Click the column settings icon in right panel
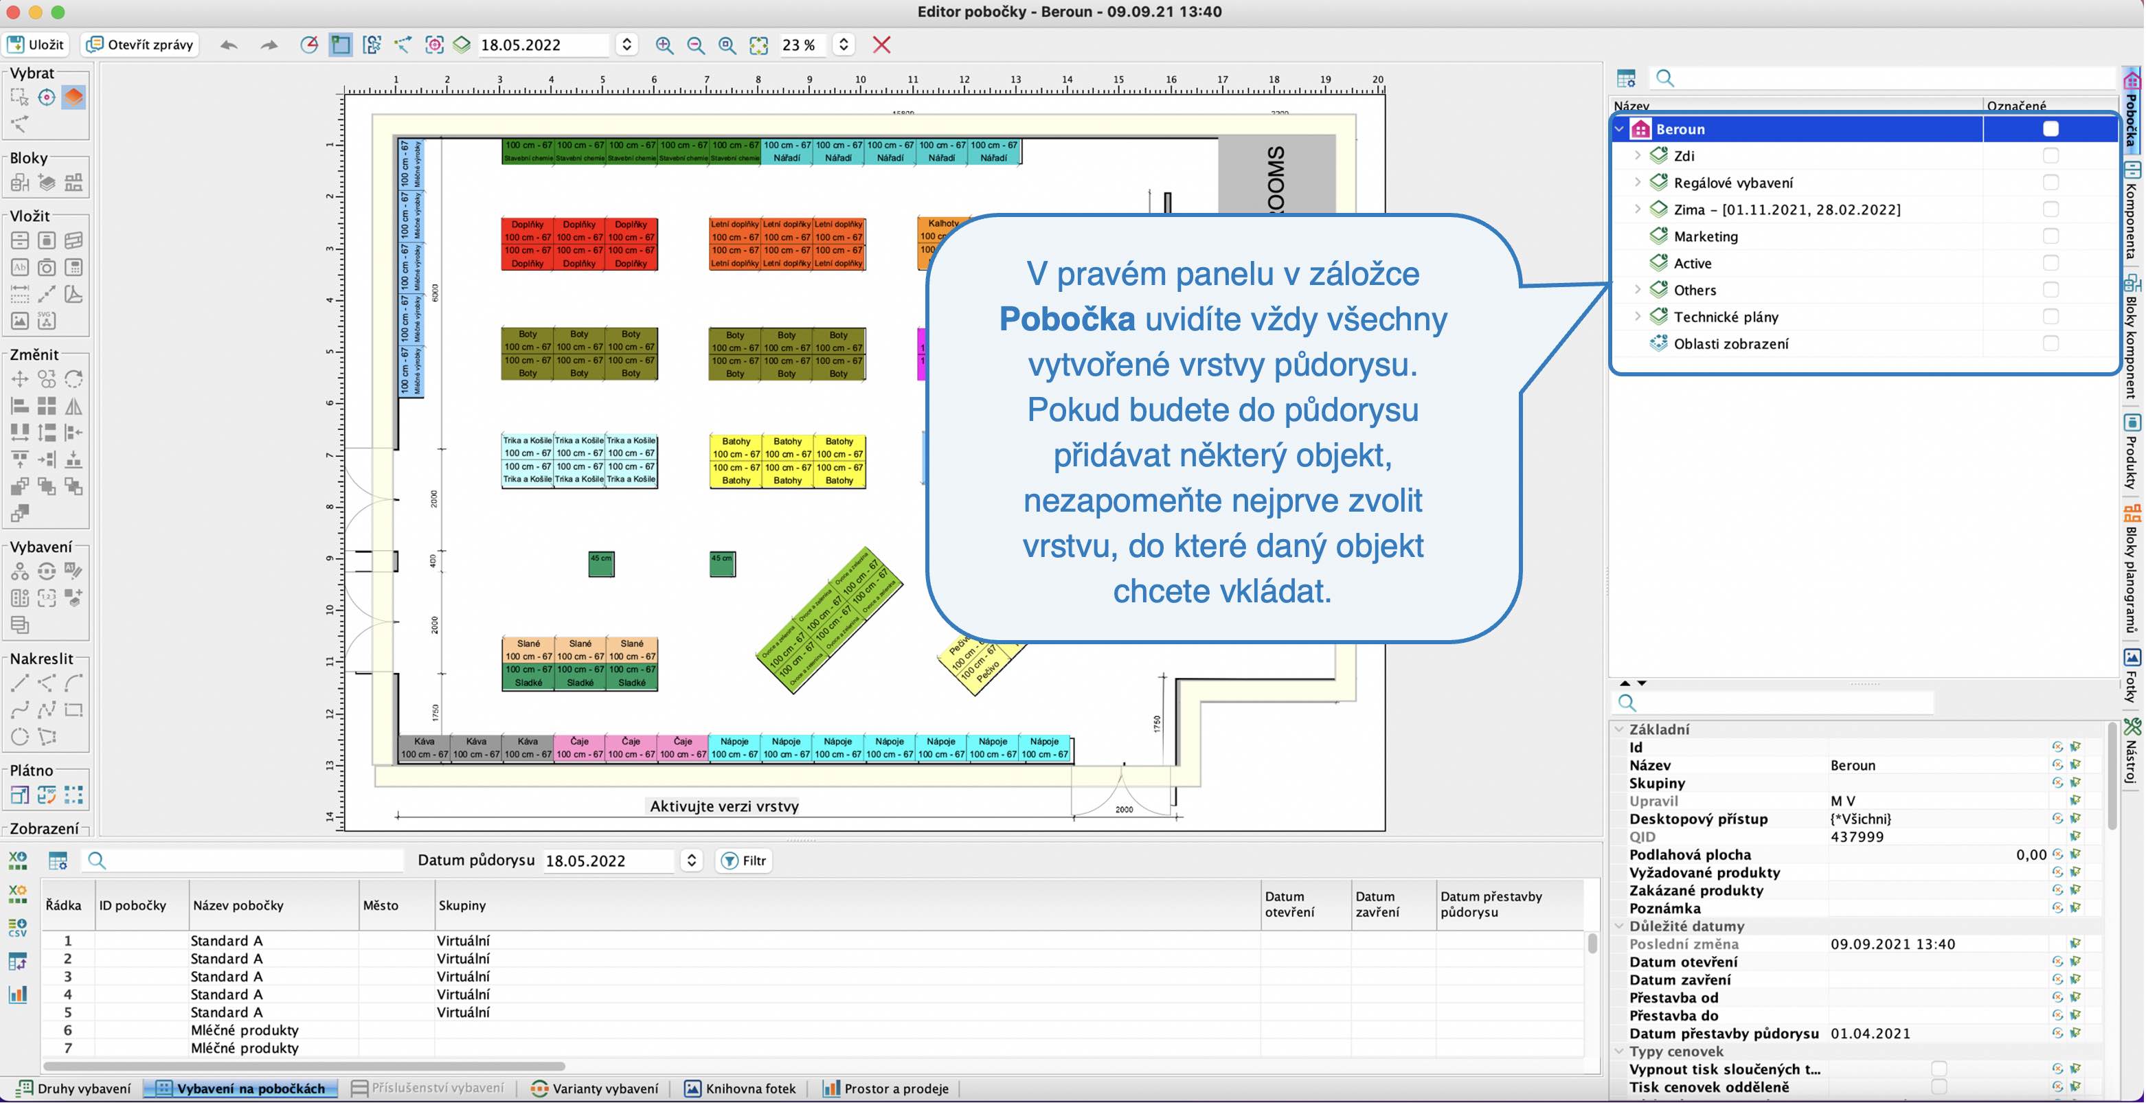The width and height of the screenshot is (2146, 1103). pos(1625,78)
